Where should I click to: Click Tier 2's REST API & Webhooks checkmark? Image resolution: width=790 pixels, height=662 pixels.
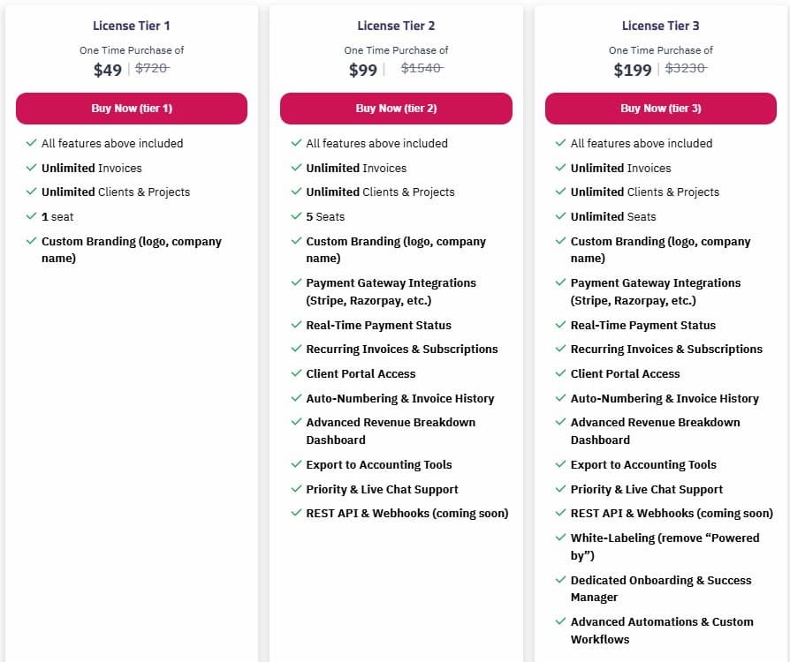(x=297, y=513)
